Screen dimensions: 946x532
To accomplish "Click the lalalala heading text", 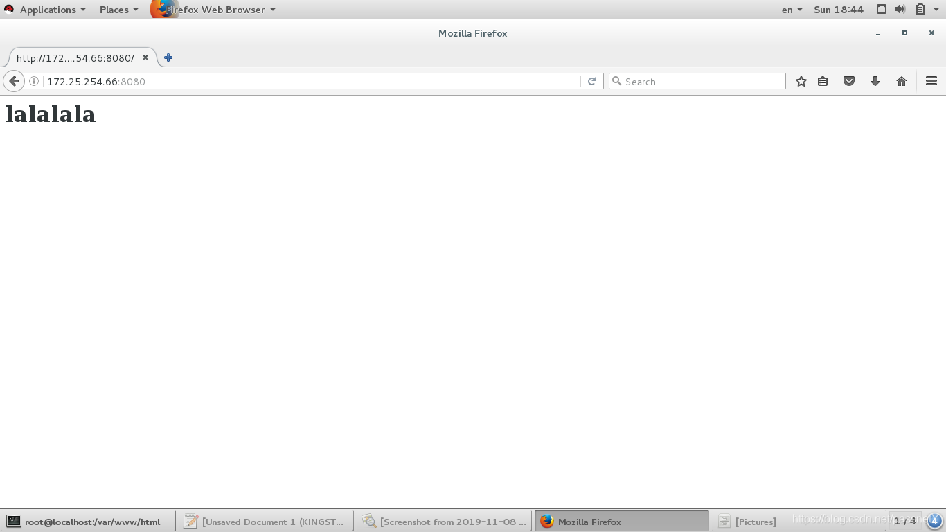I will (51, 114).
